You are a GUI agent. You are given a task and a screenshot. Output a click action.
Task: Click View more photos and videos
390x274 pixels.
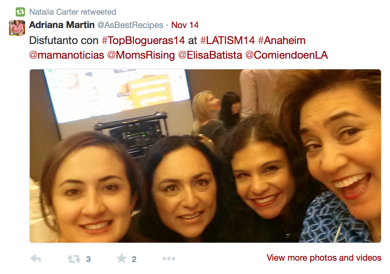click(x=324, y=258)
